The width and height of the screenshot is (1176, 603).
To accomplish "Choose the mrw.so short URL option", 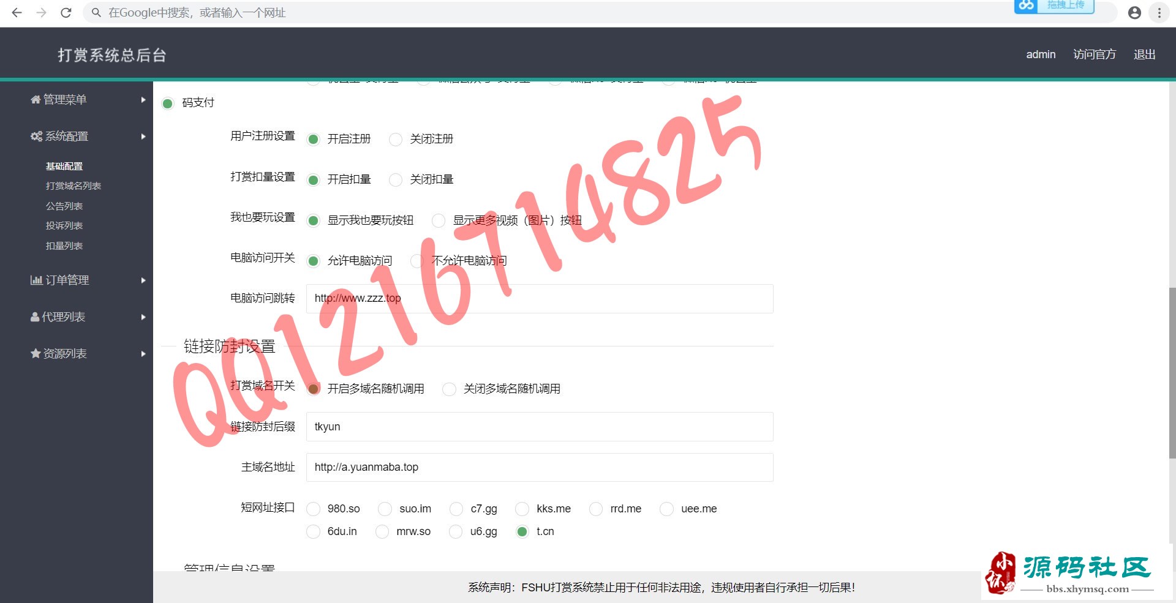I will tap(382, 531).
